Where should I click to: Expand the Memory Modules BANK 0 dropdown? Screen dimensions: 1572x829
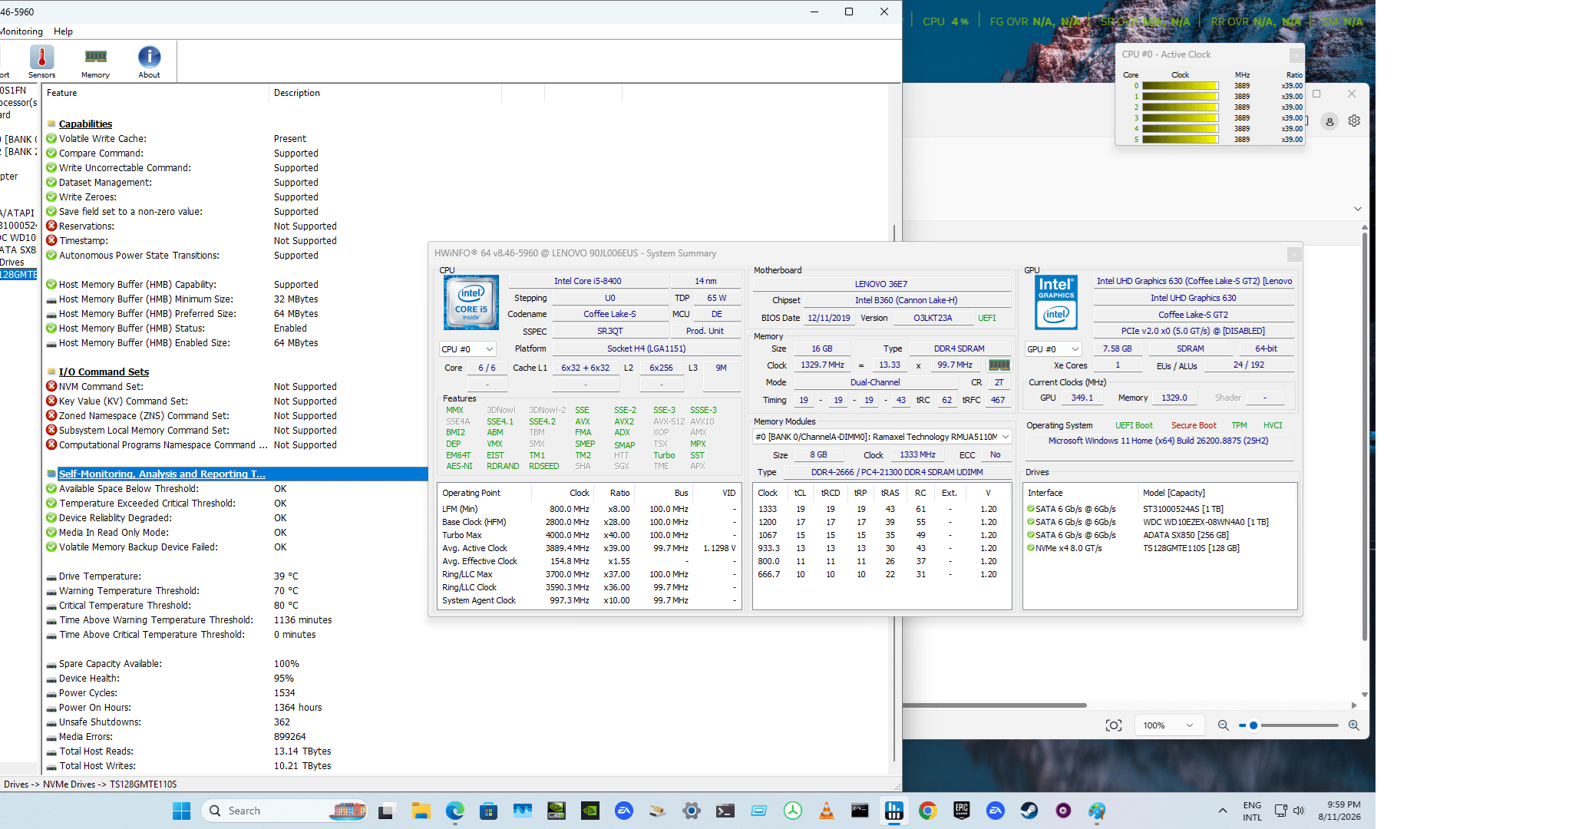tap(882, 437)
